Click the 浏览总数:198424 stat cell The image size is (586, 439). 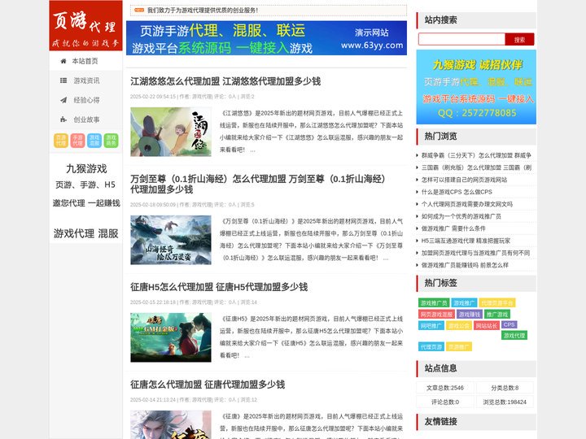[x=505, y=402]
